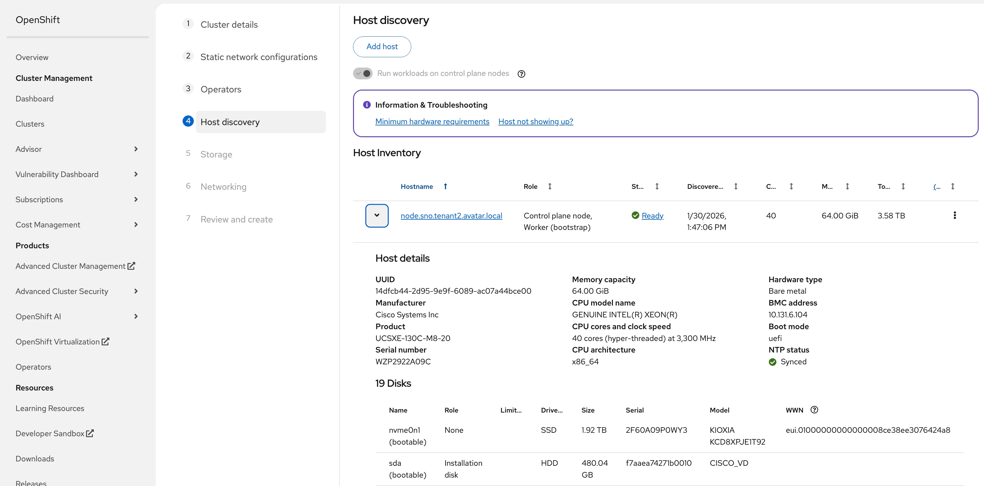Click the Information & Troubleshooting info icon
The width and height of the screenshot is (984, 486).
pyautogui.click(x=367, y=105)
